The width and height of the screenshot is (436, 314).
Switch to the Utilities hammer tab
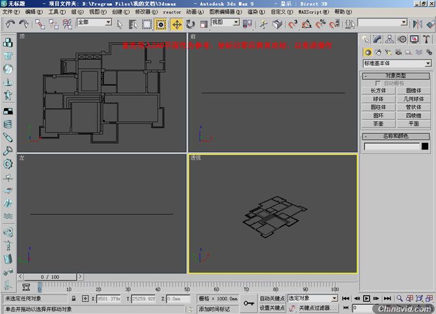[x=426, y=39]
